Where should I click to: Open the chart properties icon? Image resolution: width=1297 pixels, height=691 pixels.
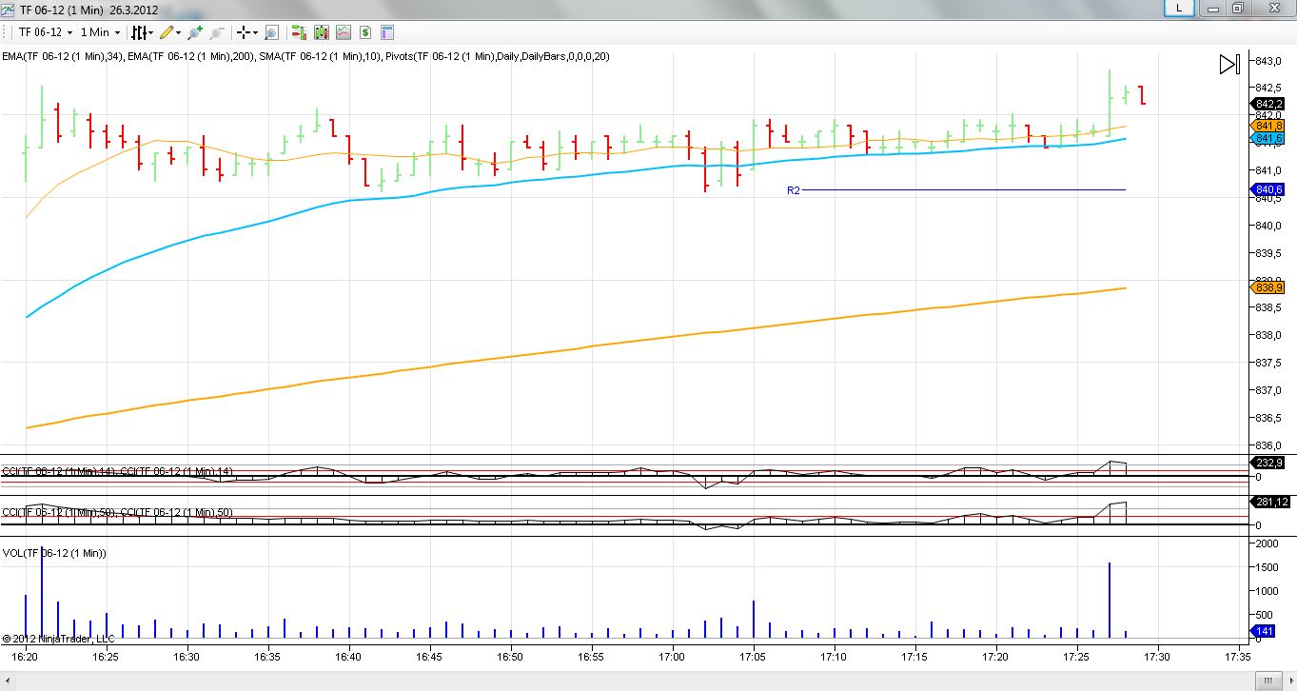point(387,32)
